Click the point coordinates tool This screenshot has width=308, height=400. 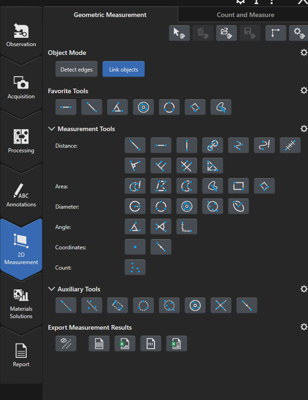(135, 247)
